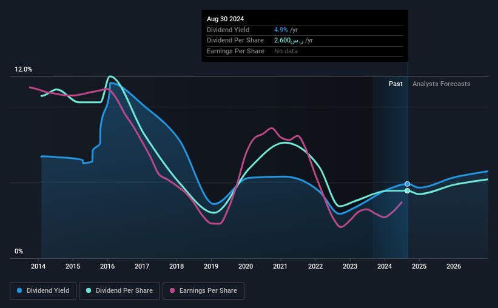Click the 2015 x-axis label
This screenshot has height=308, width=498.
point(73,266)
